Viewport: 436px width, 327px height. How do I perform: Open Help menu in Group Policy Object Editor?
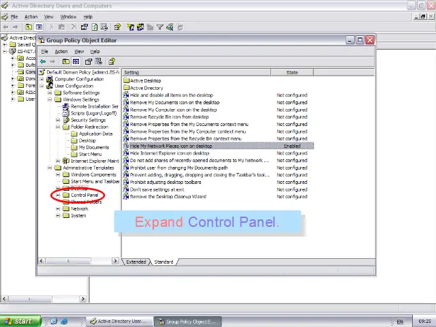point(95,52)
